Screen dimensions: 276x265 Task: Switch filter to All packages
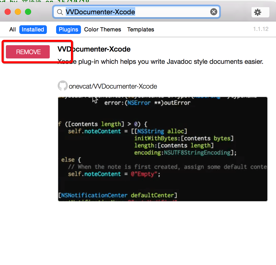(12, 30)
